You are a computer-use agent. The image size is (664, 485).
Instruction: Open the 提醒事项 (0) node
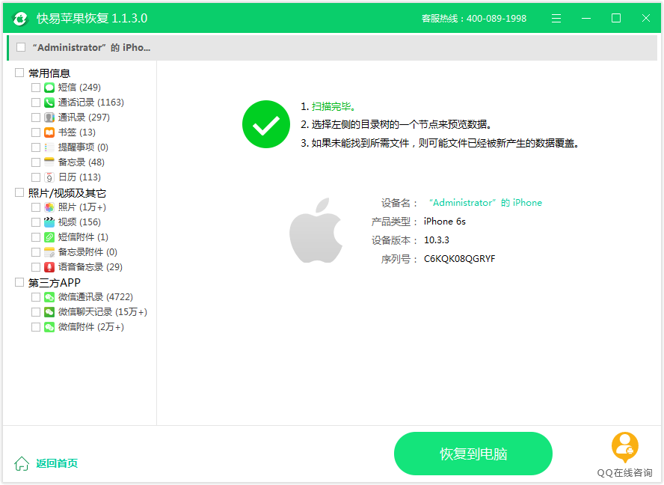(83, 147)
